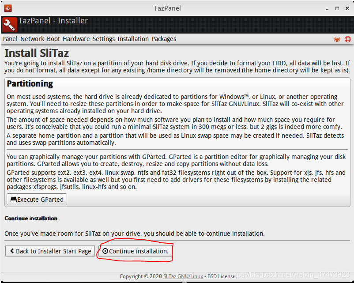The image size is (354, 283).
Task: Open the Panel menu
Action: pos(10,39)
